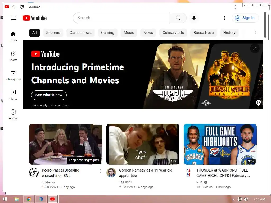Select the Bossa Nova filter chip
This screenshot has height=203, width=271.
tap(204, 33)
